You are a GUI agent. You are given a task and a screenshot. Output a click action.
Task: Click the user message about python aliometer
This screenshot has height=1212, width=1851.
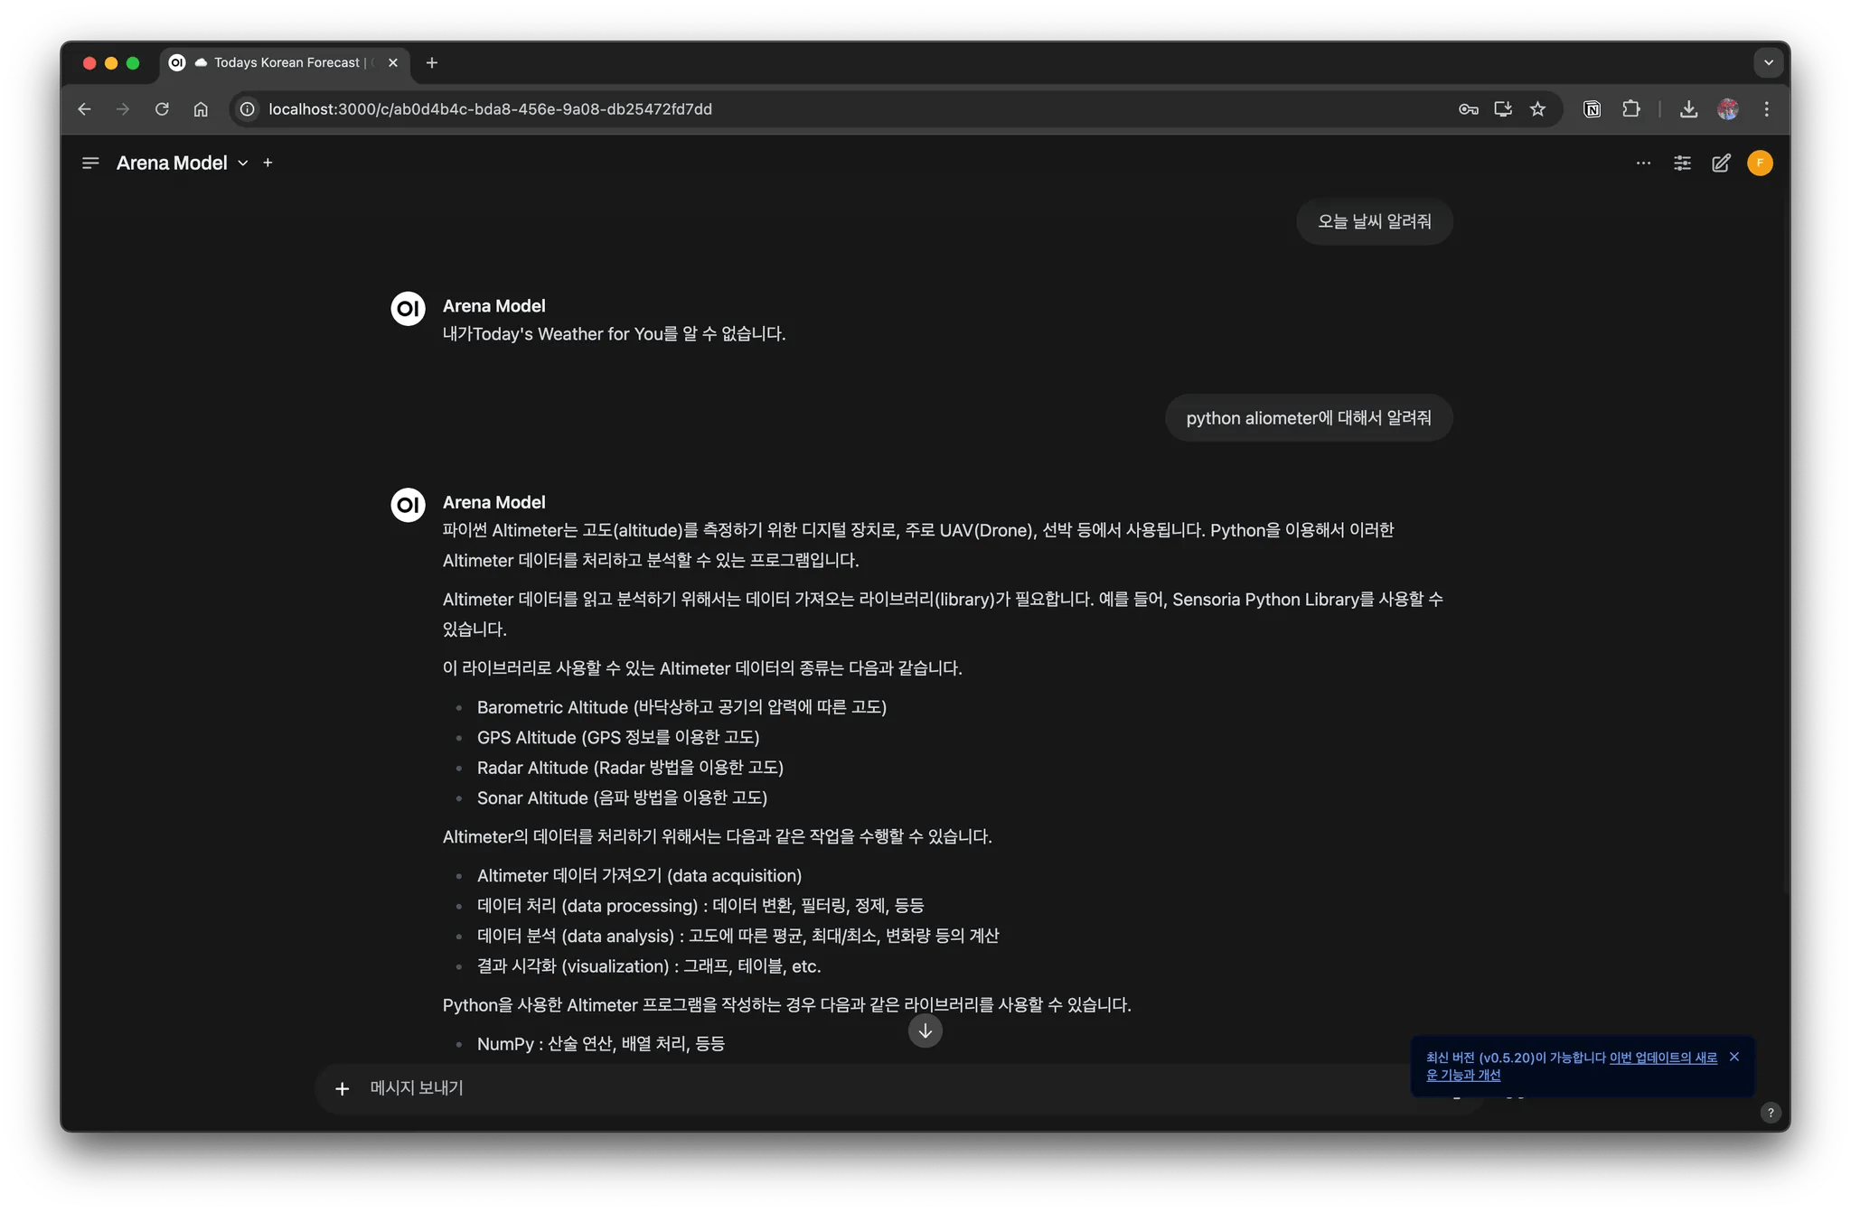click(1308, 418)
